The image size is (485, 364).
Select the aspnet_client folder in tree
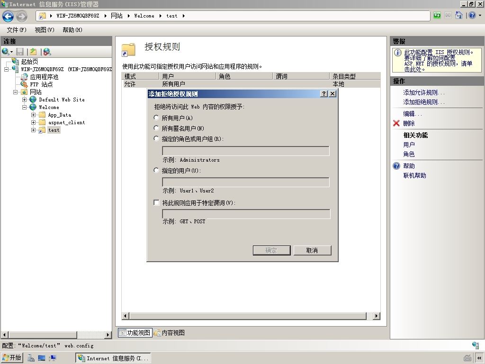pos(66,122)
